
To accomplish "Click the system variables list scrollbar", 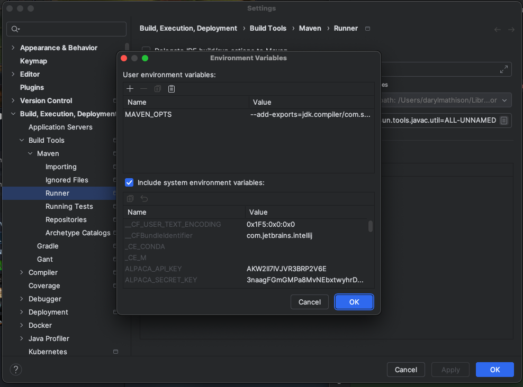I will 371,226.
